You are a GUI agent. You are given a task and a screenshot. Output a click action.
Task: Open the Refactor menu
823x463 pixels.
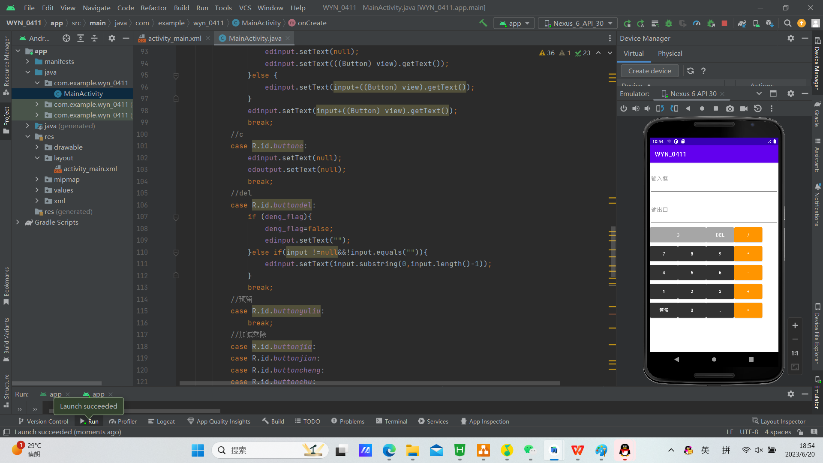pyautogui.click(x=153, y=8)
